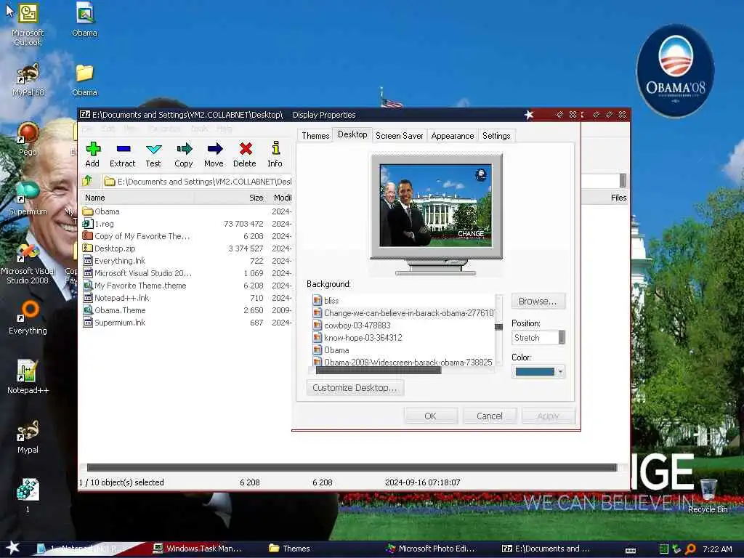The width and height of the screenshot is (744, 558).
Task: Expand the Position dropdown showing Stretch
Action: pyautogui.click(x=562, y=337)
